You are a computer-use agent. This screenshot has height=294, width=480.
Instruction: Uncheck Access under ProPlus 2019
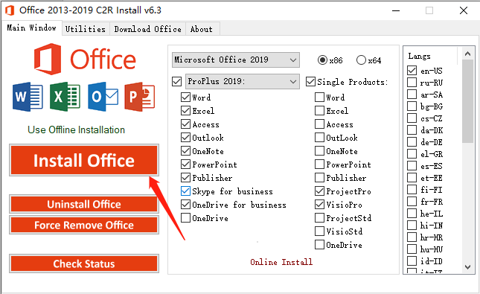coord(185,124)
